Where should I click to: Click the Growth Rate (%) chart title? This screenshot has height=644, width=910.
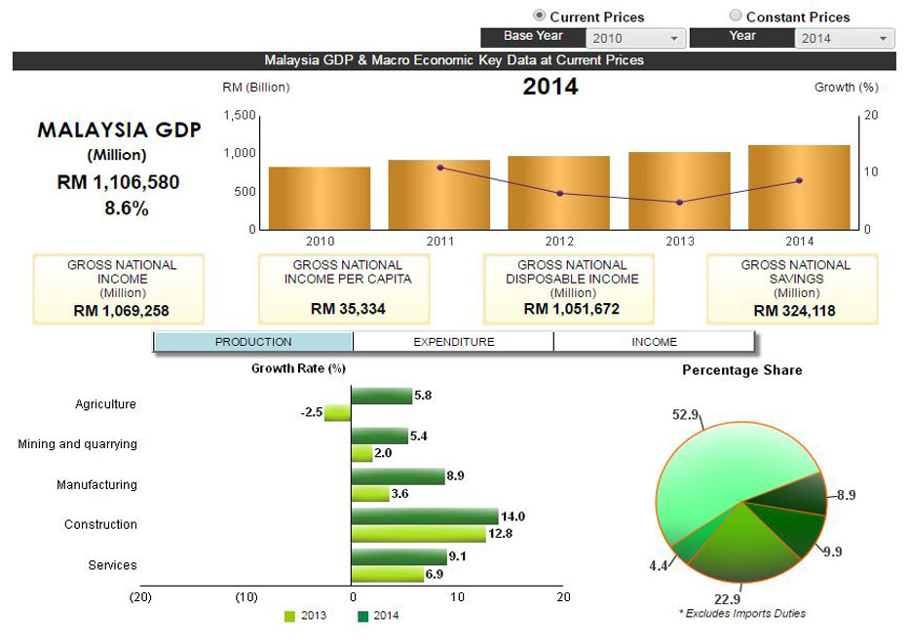pyautogui.click(x=298, y=368)
